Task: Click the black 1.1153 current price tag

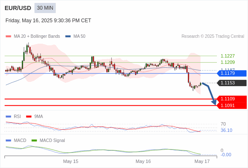Action: pos(232,83)
